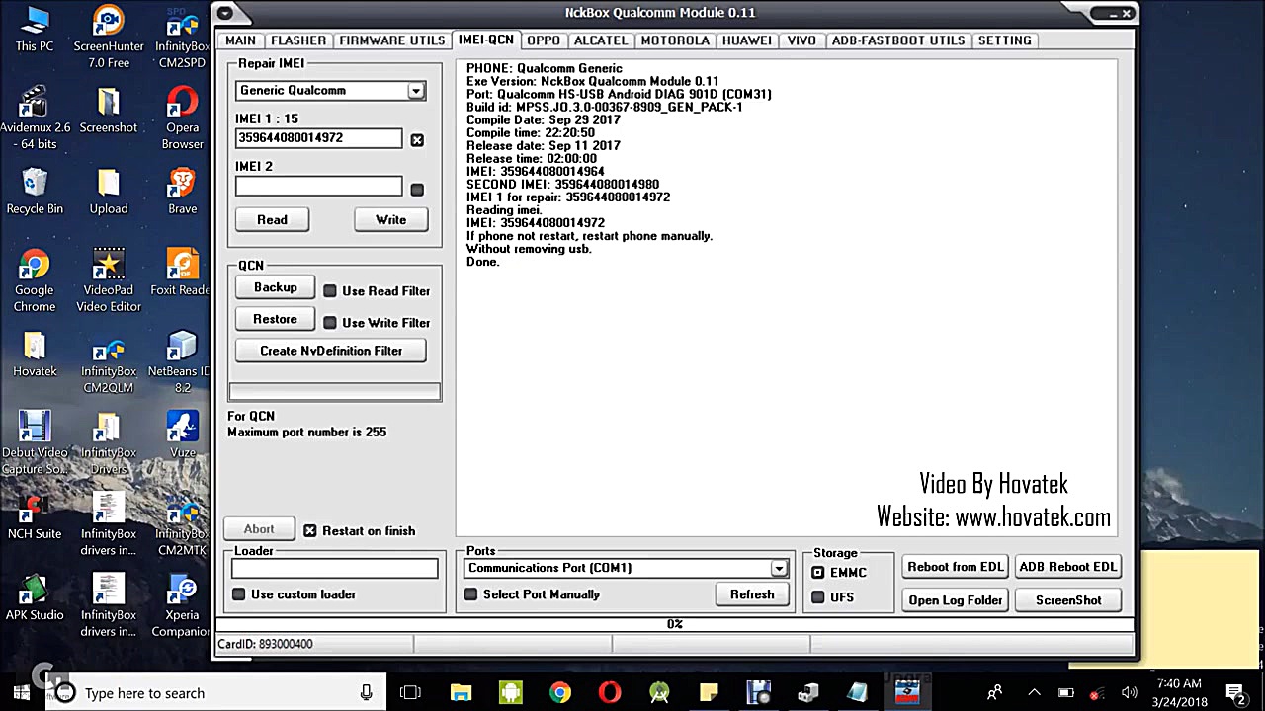Enable the IMEI 2 checkbox
The image size is (1265, 711).
tap(417, 190)
